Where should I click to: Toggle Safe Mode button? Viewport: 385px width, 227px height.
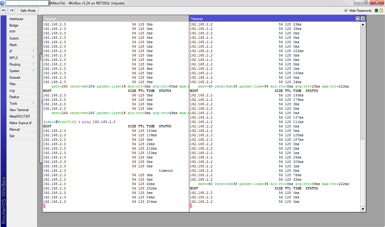point(28,11)
